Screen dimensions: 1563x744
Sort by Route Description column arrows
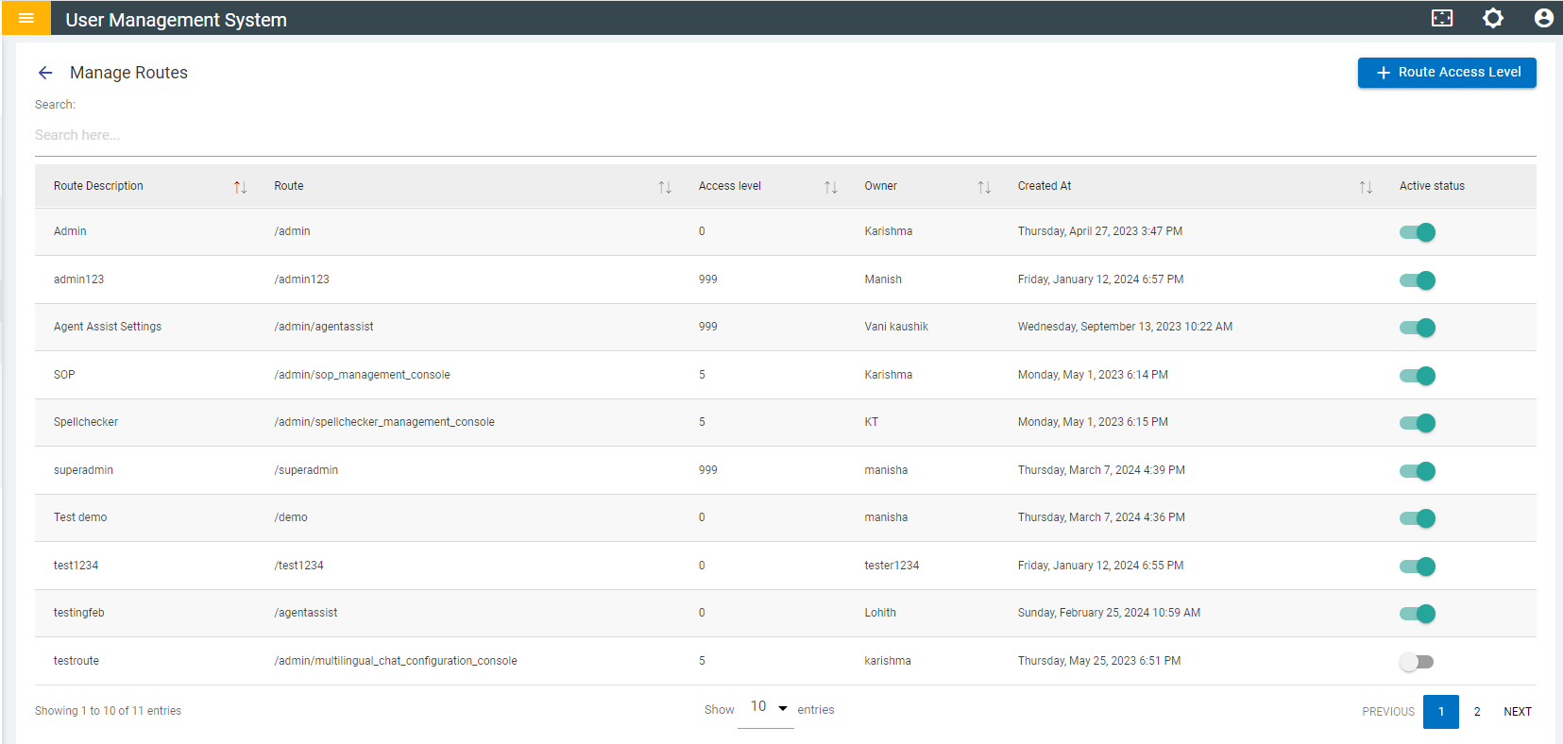[x=240, y=187]
